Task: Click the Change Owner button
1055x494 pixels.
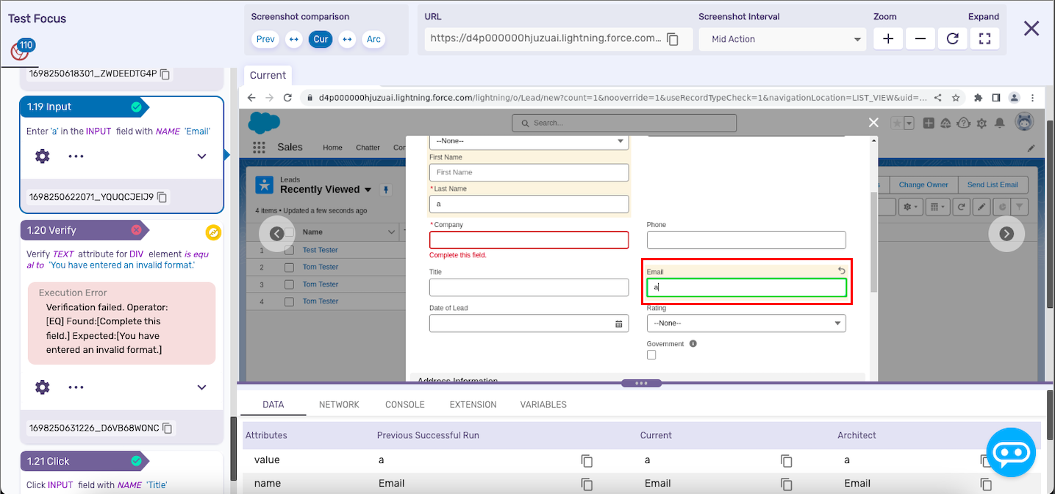Action: pyautogui.click(x=923, y=185)
